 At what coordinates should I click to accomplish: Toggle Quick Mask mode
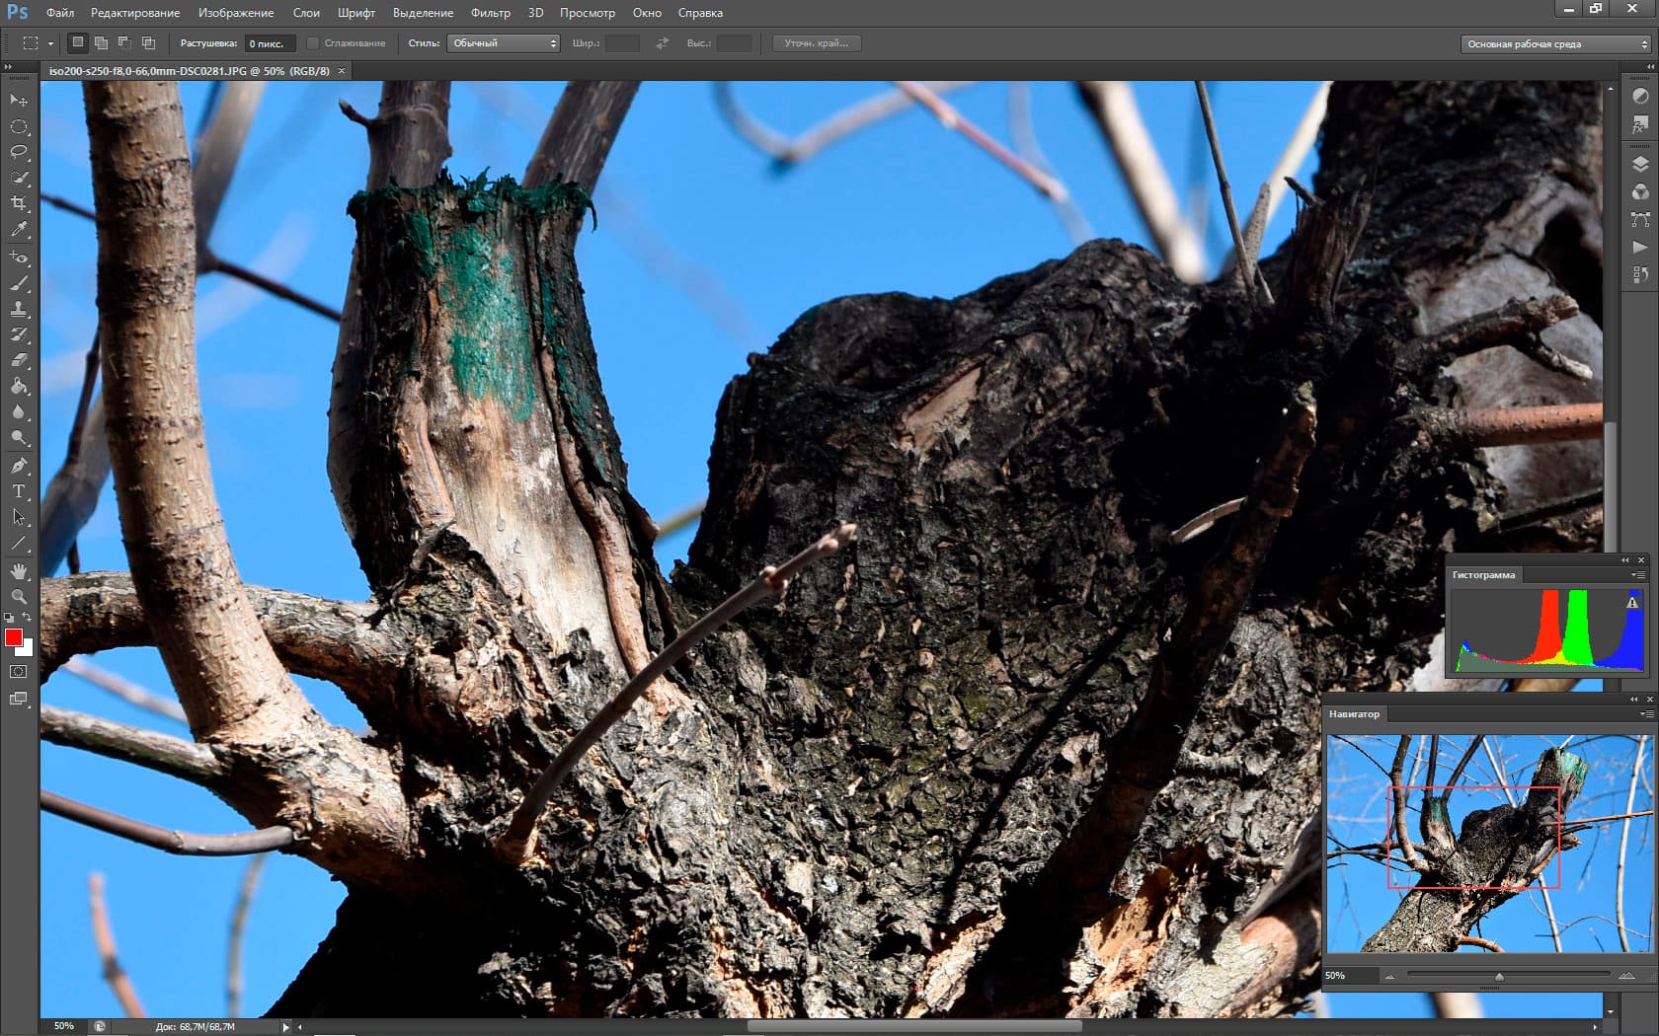(x=19, y=672)
